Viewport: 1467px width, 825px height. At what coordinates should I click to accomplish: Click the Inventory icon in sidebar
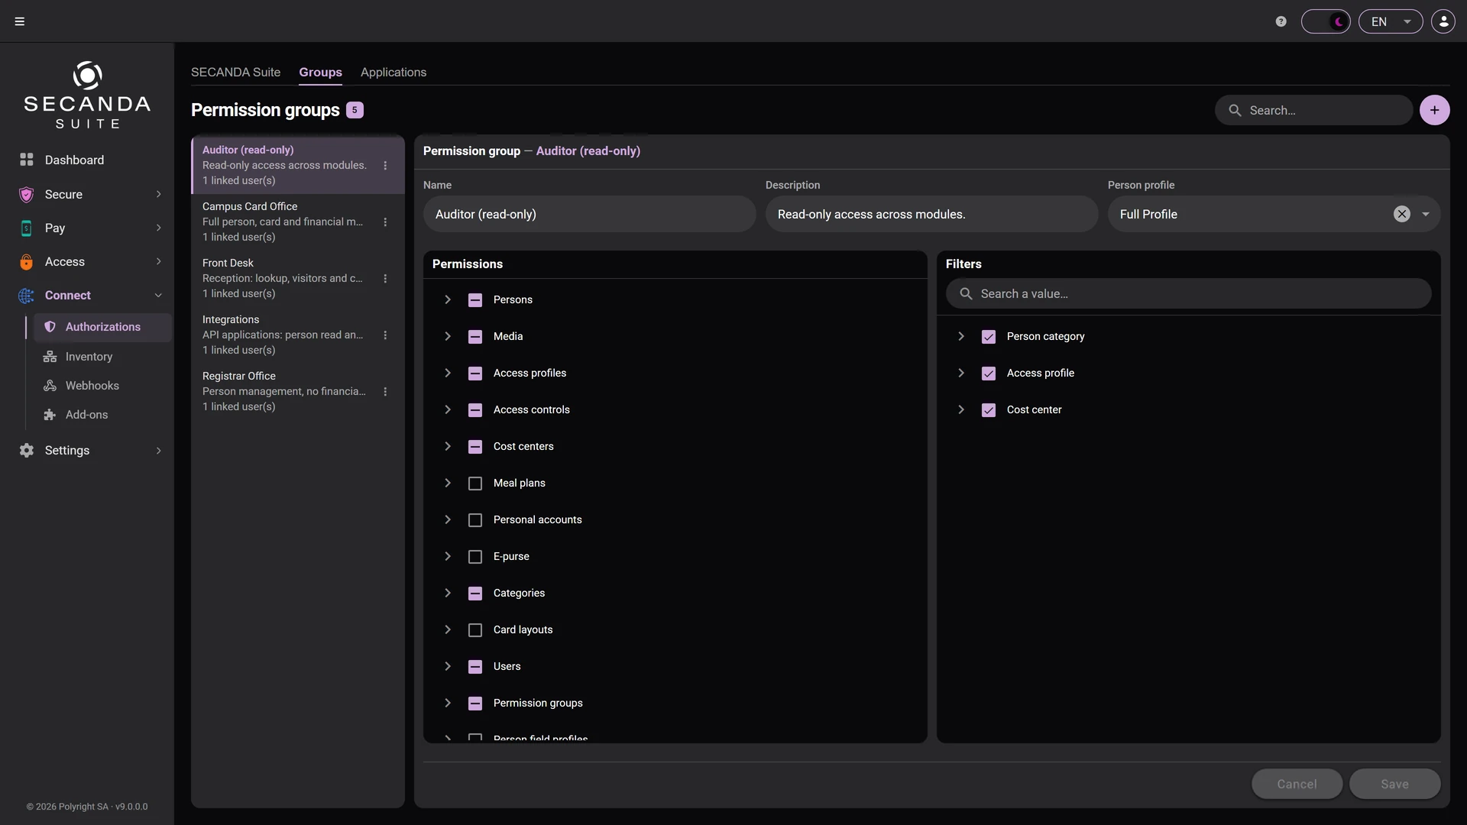(50, 357)
